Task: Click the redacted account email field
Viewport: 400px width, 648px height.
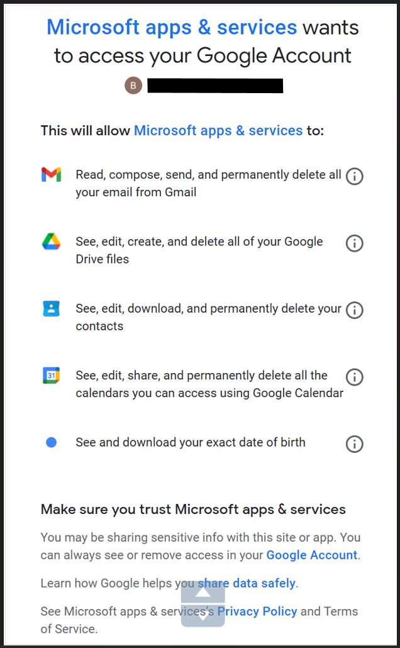Action: (x=215, y=86)
